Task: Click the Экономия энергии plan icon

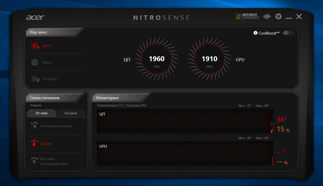Action: click(34, 126)
